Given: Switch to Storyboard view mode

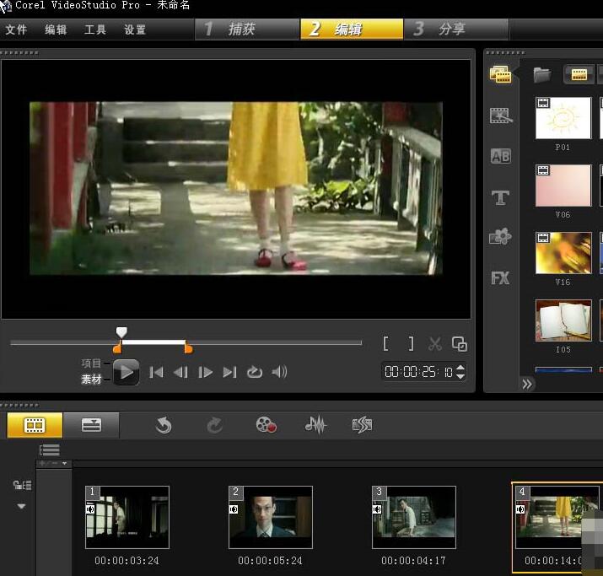Looking at the screenshot, I should click(35, 425).
